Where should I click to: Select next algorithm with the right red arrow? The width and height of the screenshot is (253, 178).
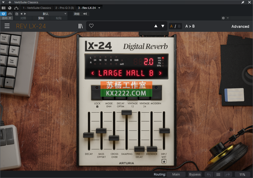pos(160,73)
